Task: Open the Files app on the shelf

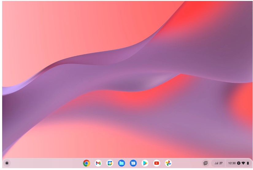Action: (121, 163)
